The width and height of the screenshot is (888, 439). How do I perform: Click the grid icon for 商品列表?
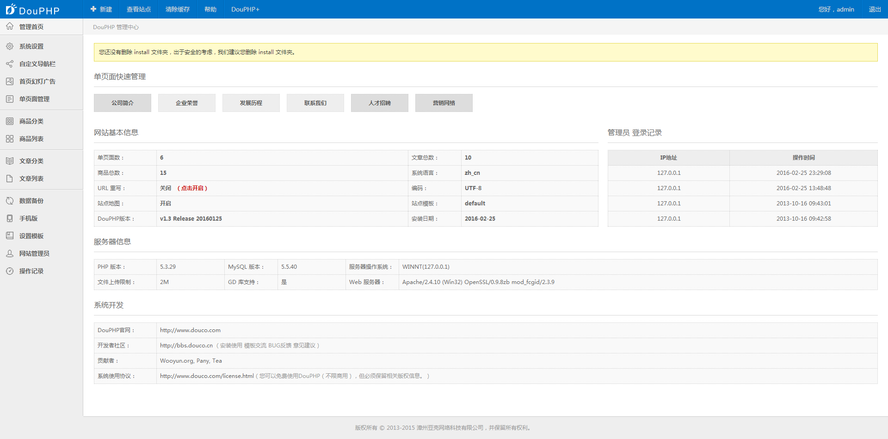[x=10, y=139]
